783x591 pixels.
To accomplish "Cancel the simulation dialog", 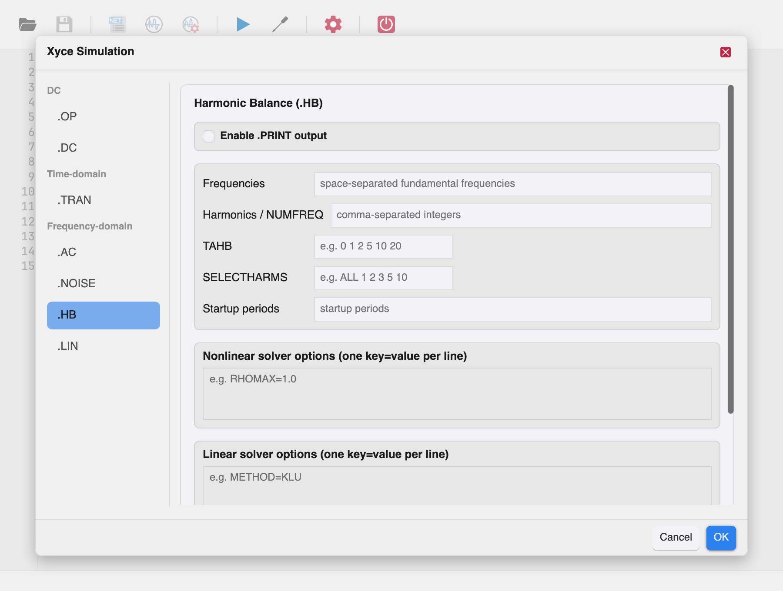I will [676, 538].
